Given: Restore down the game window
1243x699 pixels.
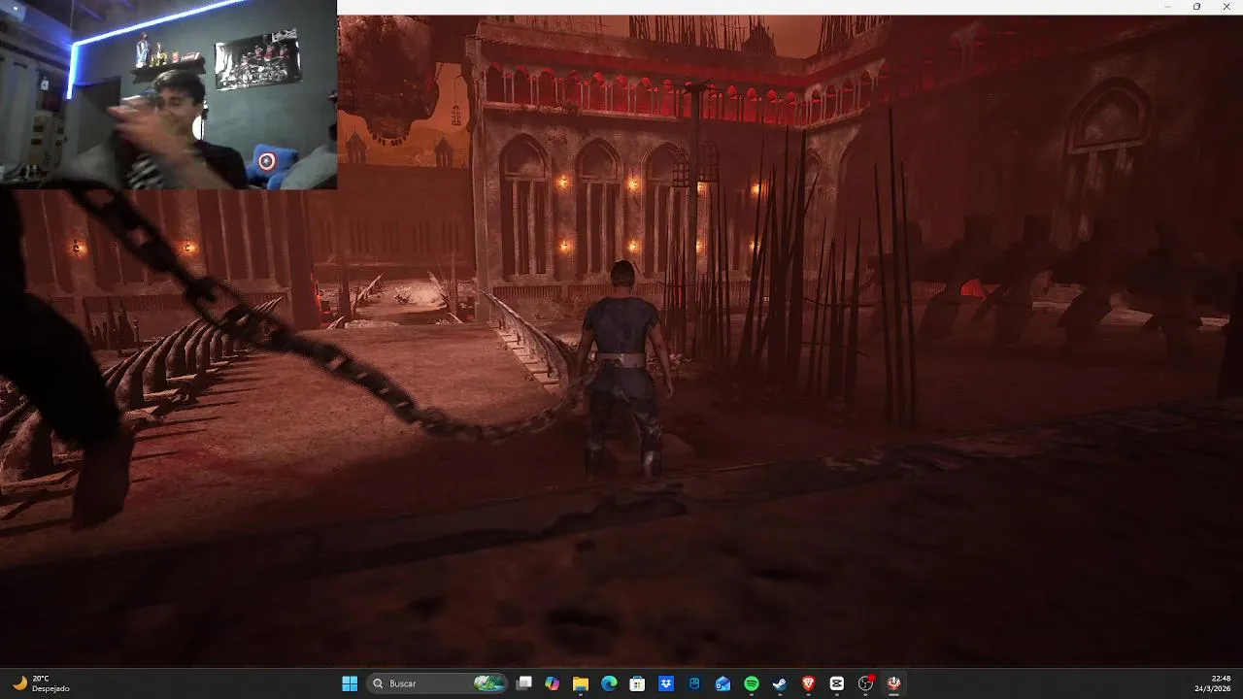Looking at the screenshot, I should [1196, 7].
